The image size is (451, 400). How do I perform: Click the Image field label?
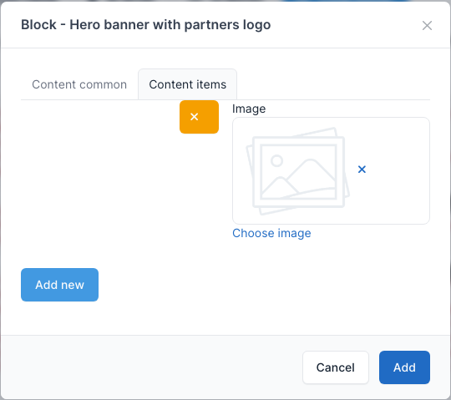pyautogui.click(x=249, y=109)
